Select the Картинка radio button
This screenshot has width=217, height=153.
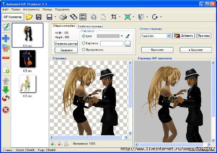pos(83,43)
